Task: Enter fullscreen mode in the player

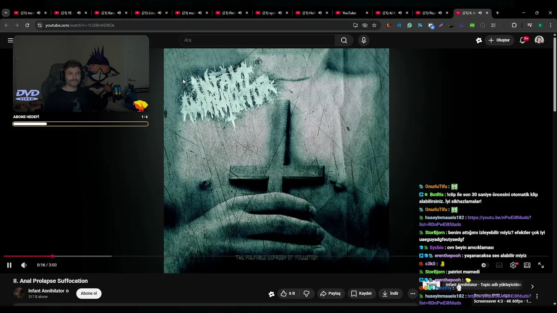Action: tap(541, 265)
